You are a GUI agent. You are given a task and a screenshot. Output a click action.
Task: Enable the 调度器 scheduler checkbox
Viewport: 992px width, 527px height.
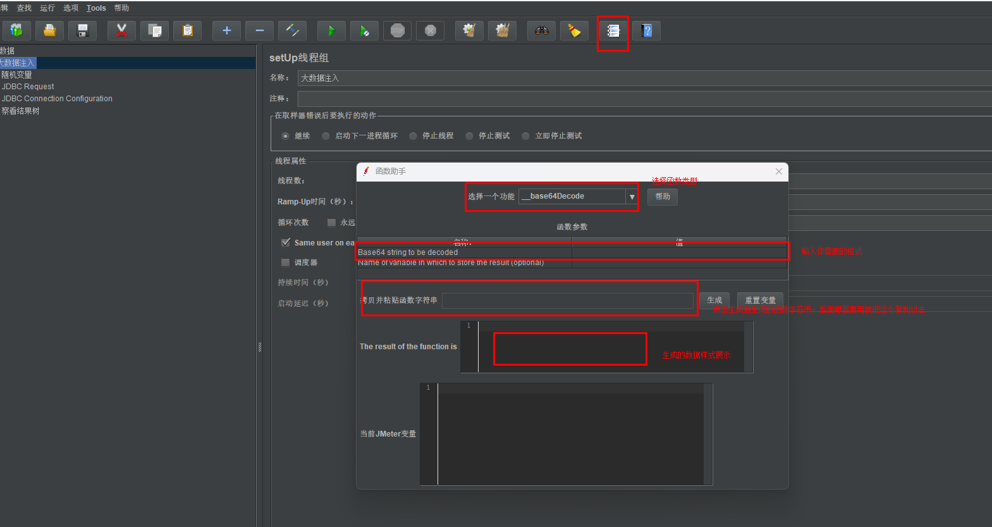286,263
